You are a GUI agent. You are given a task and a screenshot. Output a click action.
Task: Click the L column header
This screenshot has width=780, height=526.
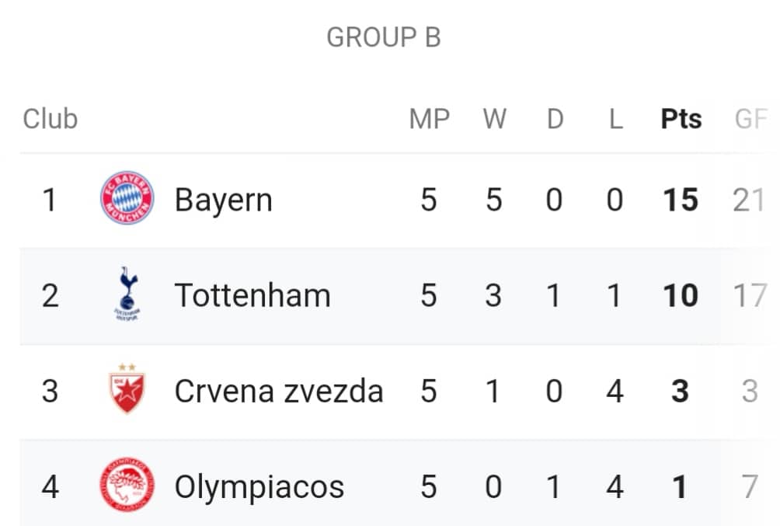(616, 120)
